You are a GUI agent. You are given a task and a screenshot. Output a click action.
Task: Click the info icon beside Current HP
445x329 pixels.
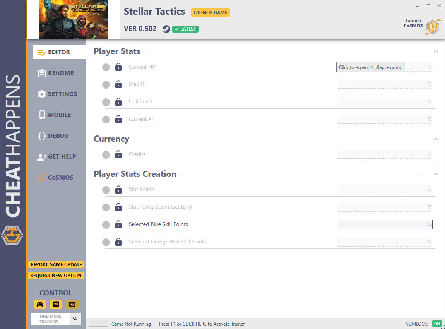106,67
